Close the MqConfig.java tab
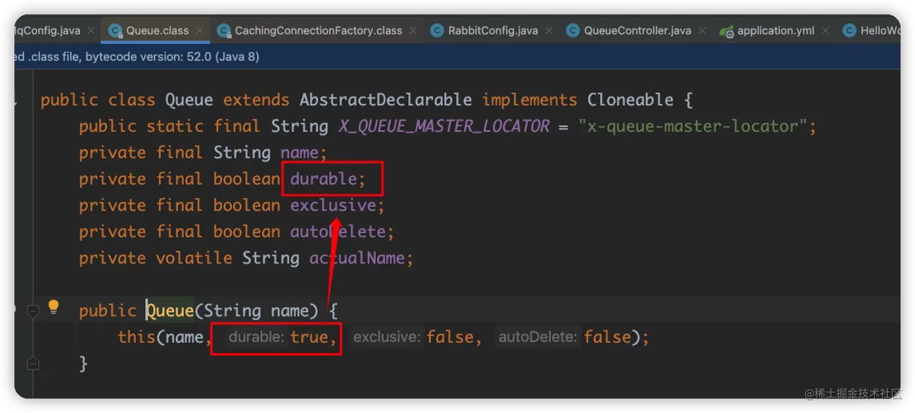 91,31
